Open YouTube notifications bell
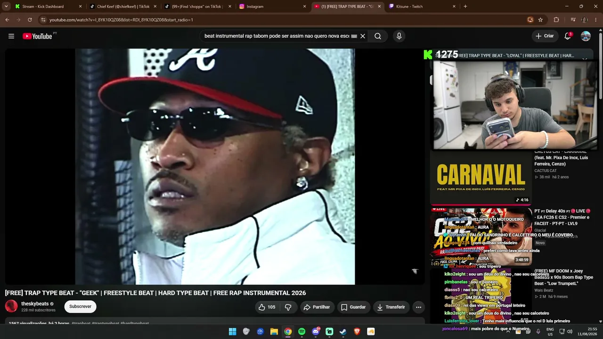This screenshot has width=603, height=339. point(568,36)
